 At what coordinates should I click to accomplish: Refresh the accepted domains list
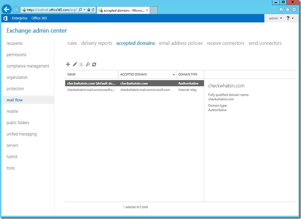pyautogui.click(x=94, y=65)
